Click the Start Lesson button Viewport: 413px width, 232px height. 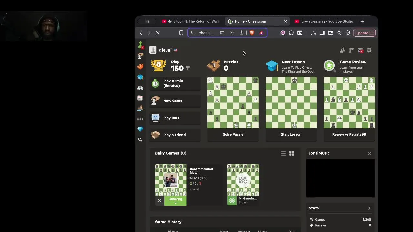pyautogui.click(x=291, y=134)
